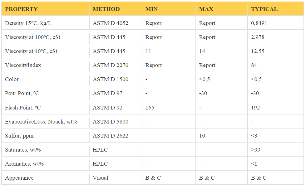Select the typical value 0,8491
Image resolution: width=306 pixels, height=189 pixels.
pos(259,23)
